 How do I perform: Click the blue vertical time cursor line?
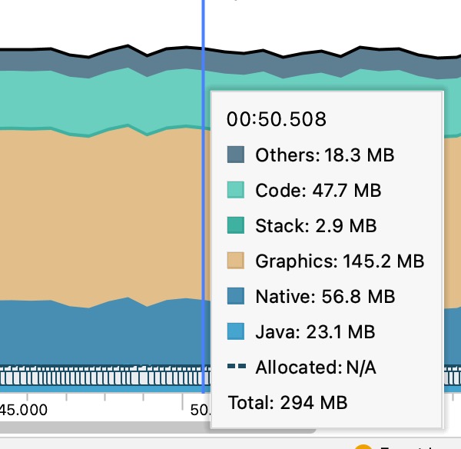[x=203, y=196]
